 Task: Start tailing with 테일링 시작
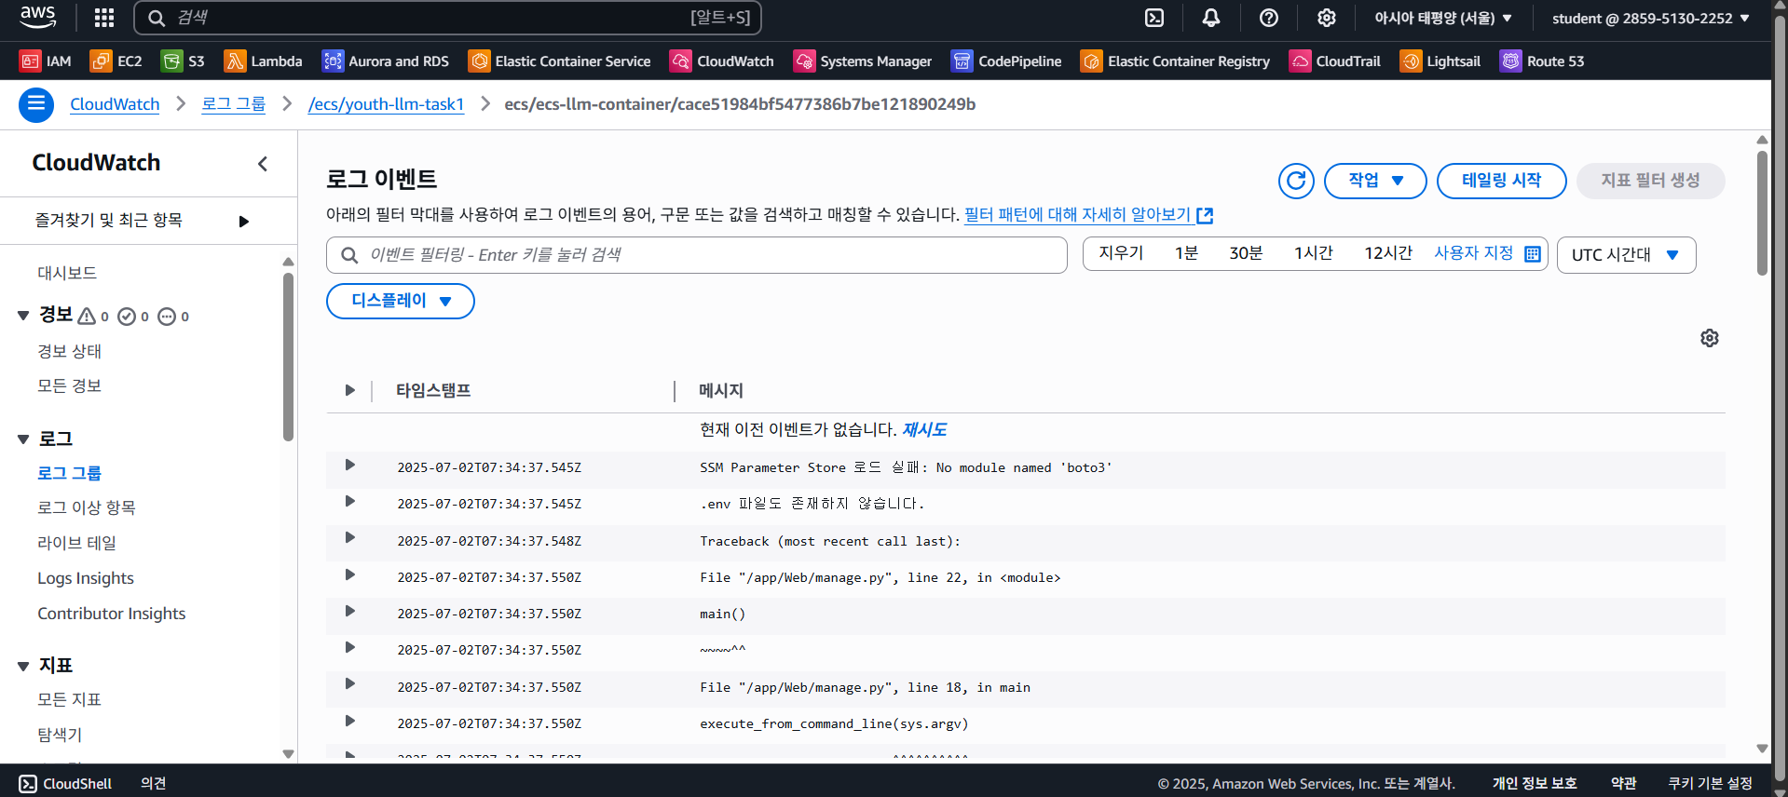(1501, 181)
